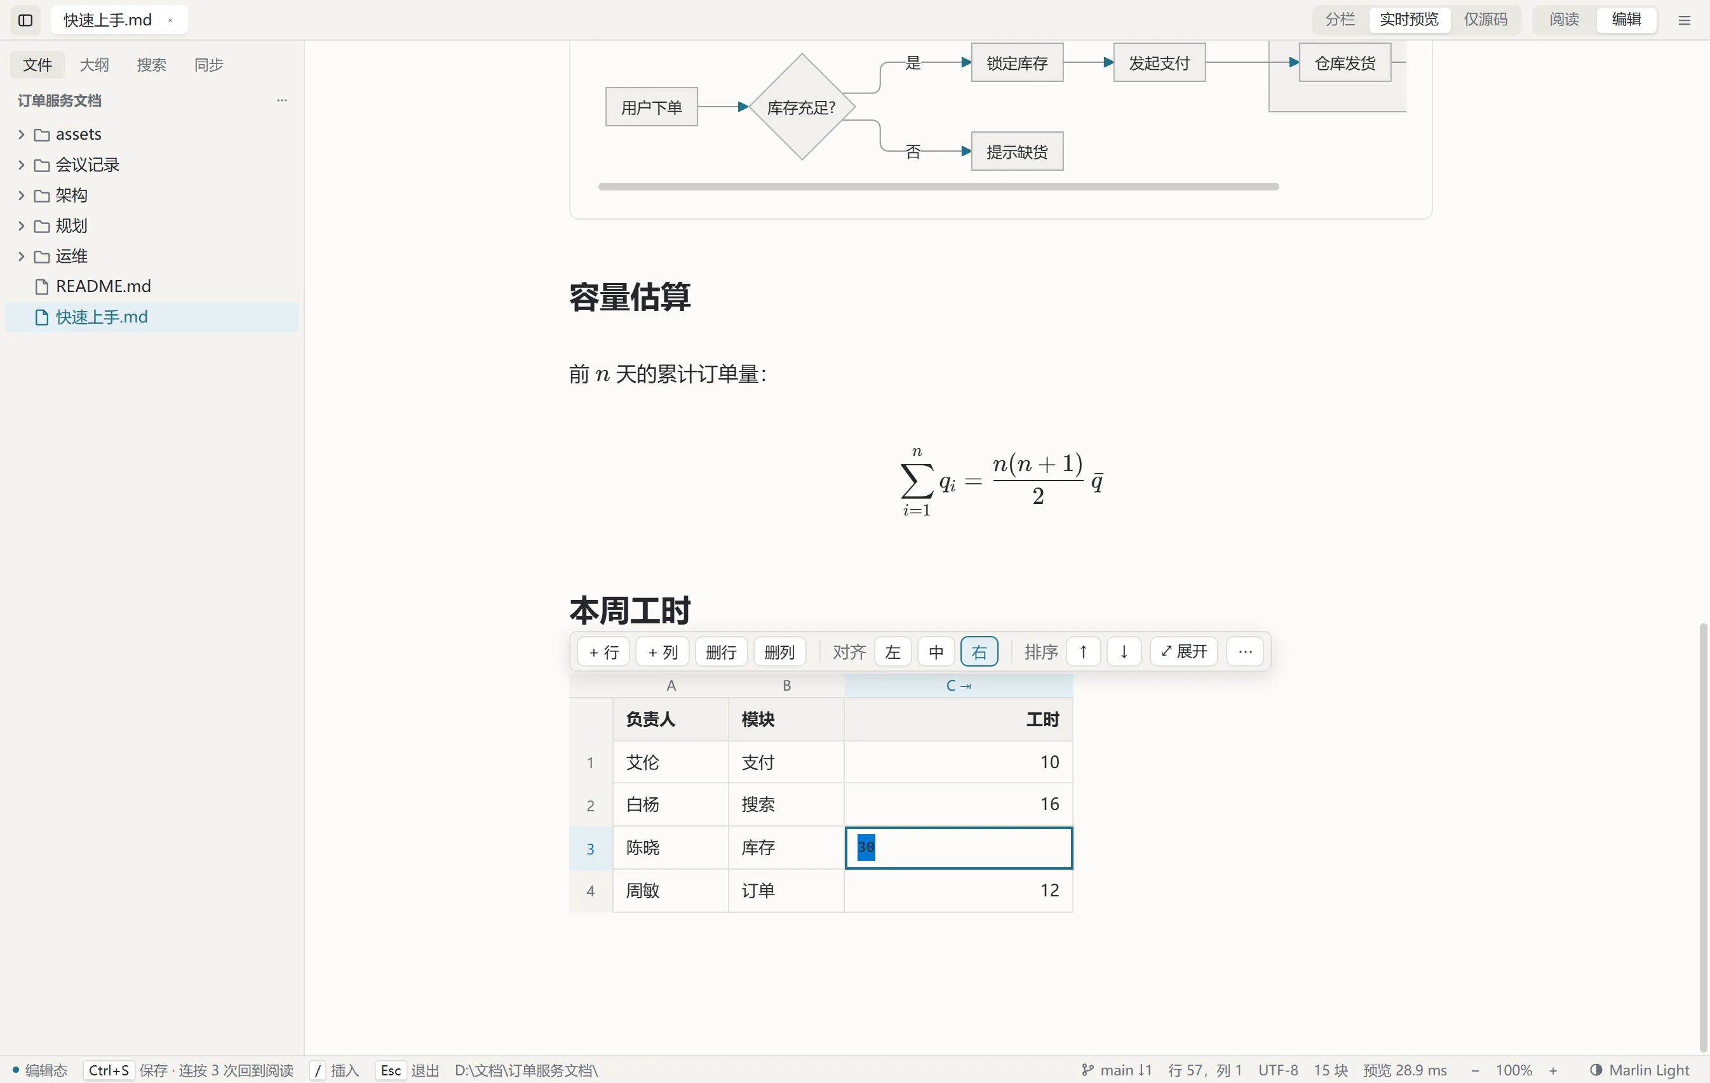Select the 文件 files tab
This screenshot has width=1710, height=1083.
37,65
